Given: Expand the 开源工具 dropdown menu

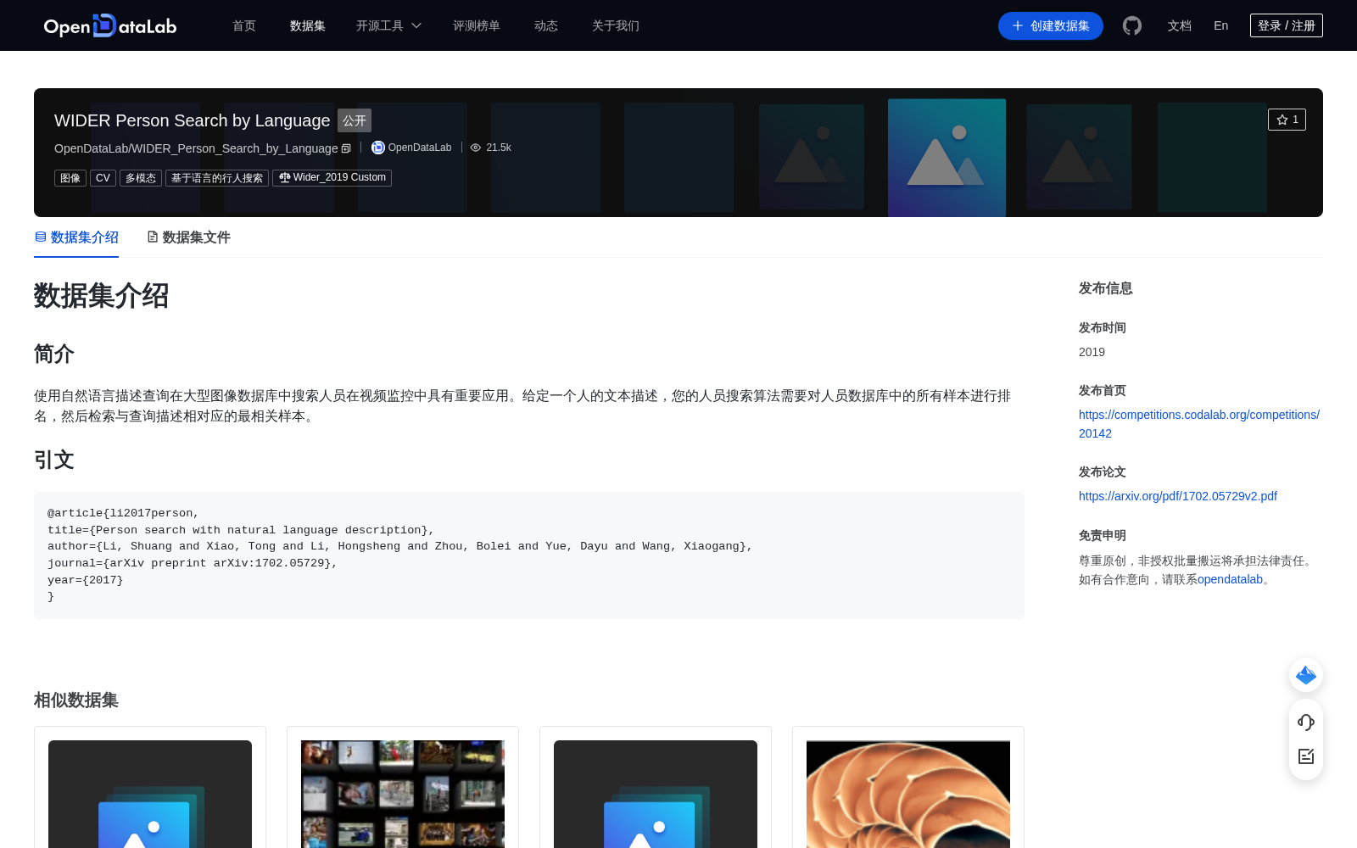Looking at the screenshot, I should 388,25.
